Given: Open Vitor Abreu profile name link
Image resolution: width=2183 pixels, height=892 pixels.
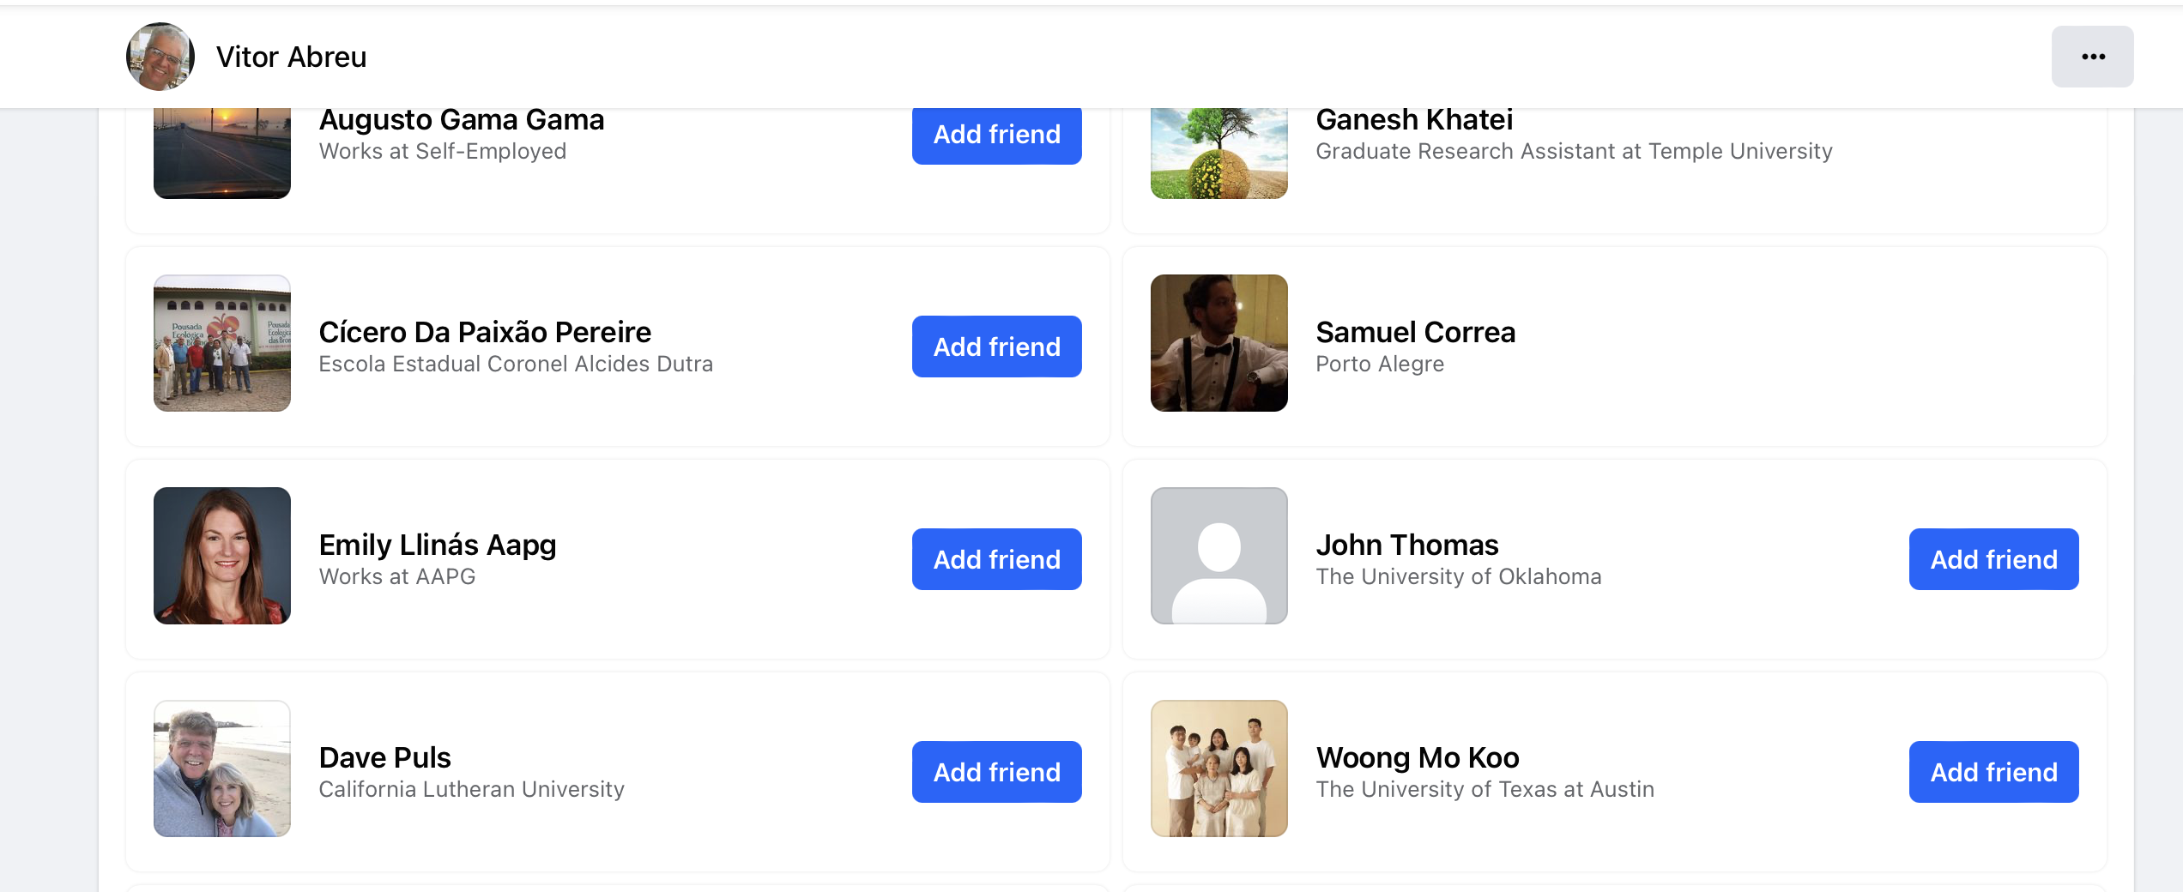Looking at the screenshot, I should 291,57.
